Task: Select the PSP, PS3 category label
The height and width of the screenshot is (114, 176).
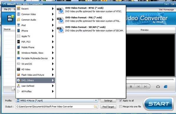Action: [26, 42]
